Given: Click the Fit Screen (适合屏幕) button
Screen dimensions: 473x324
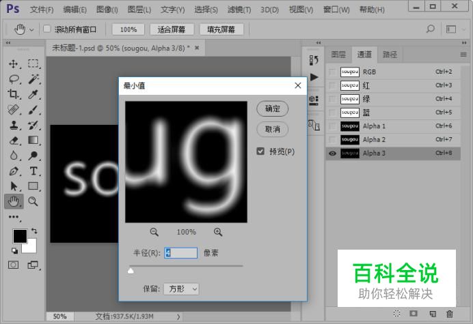Looking at the screenshot, I should click(x=172, y=29).
